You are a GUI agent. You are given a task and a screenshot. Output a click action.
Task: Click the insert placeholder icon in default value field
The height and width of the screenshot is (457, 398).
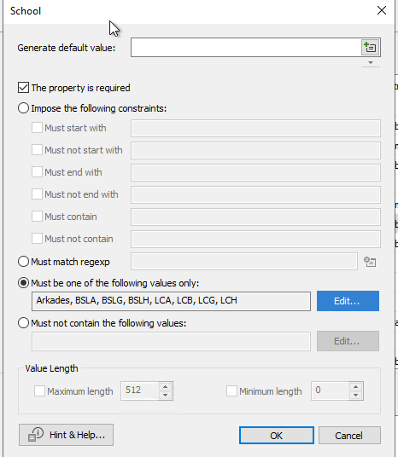click(x=371, y=47)
